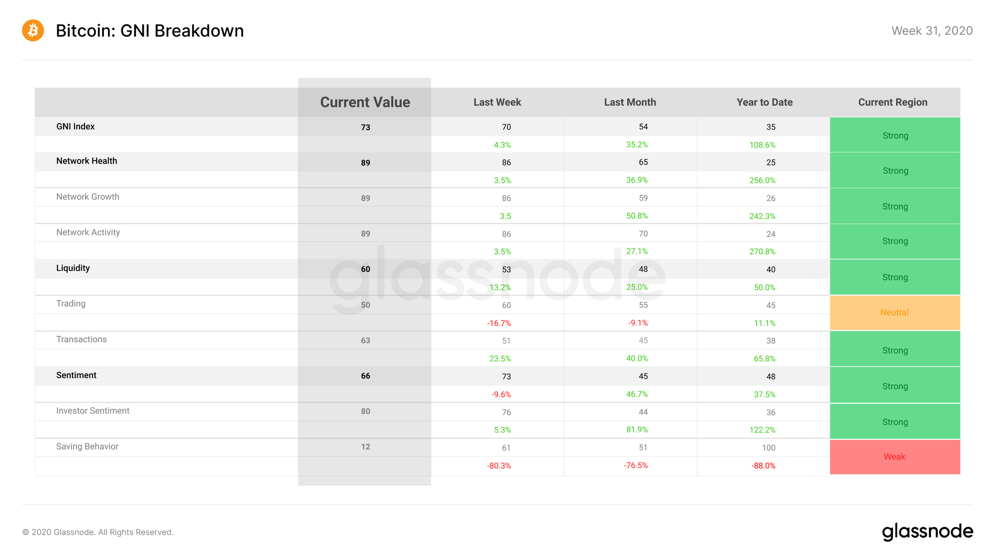Select the Current Value column header
Screen dimensions: 995x559
(x=365, y=102)
